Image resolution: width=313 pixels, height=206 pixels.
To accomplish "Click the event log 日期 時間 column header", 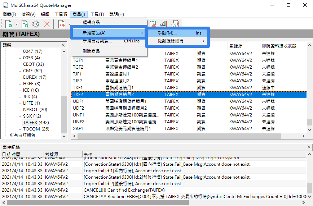I will [x=22, y=155].
